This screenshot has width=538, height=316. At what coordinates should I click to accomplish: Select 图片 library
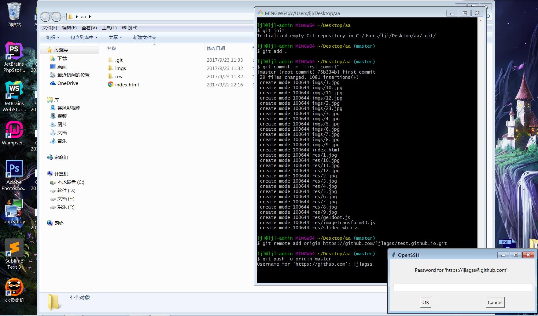[x=62, y=124]
